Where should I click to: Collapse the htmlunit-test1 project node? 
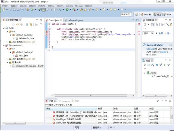[4, 45]
